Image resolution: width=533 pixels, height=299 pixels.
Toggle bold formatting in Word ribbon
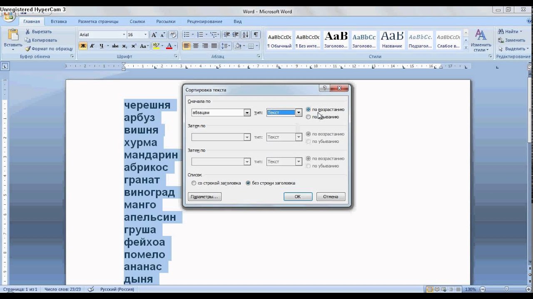pos(83,46)
